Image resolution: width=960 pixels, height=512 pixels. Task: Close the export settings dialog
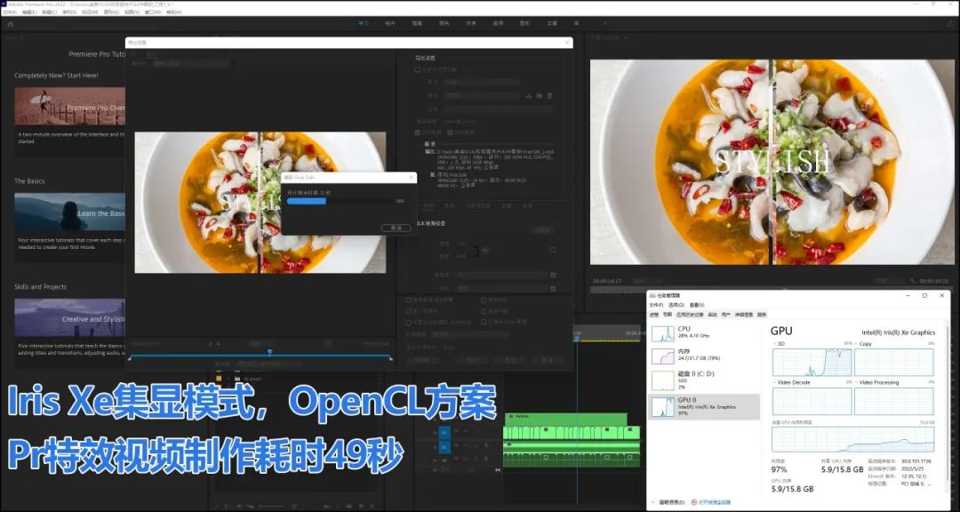tap(567, 43)
